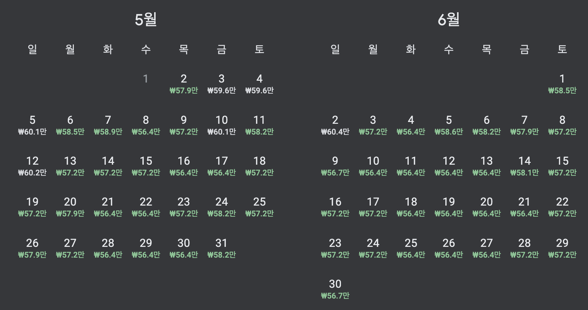The image size is (588, 310).
Task: Select June 2 priced at ₩60.4만
Action: click(335, 126)
